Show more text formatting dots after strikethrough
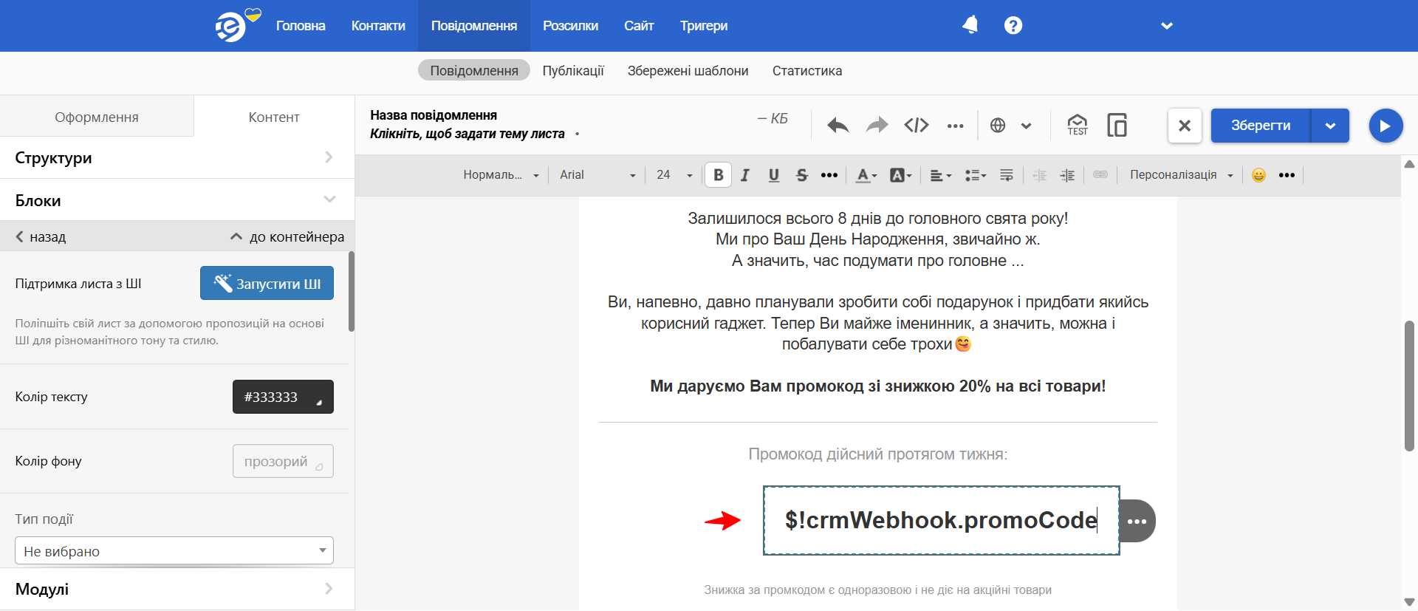This screenshot has height=611, width=1418. [829, 175]
